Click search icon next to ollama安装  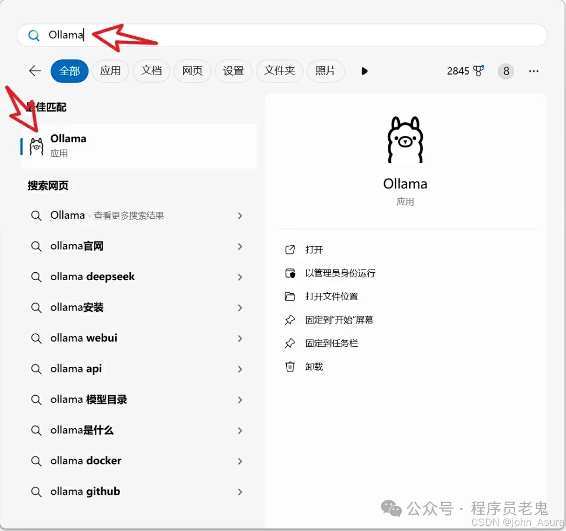pos(36,308)
